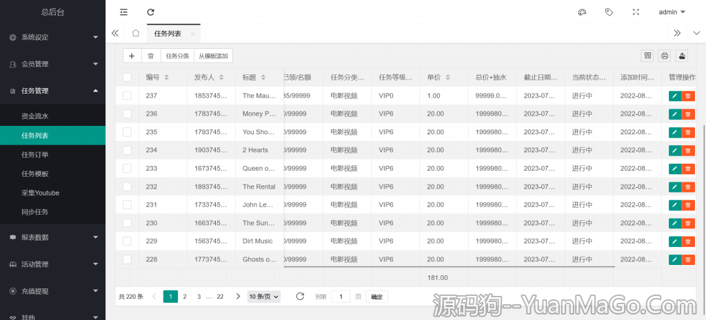Confirm page jump with 确定 button
The height and width of the screenshot is (320, 706).
(377, 296)
